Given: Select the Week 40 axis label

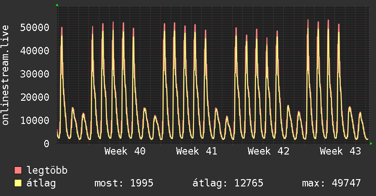Looking at the screenshot, I should click(x=125, y=151).
